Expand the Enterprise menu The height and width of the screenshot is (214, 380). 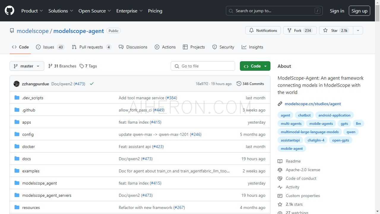pyautogui.click(x=129, y=11)
